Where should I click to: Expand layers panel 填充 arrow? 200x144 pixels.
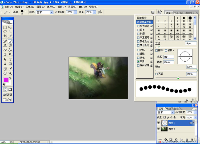pyautogui.click(x=195, y=117)
